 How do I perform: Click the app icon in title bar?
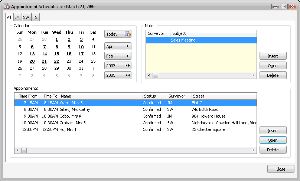coord(6,6)
